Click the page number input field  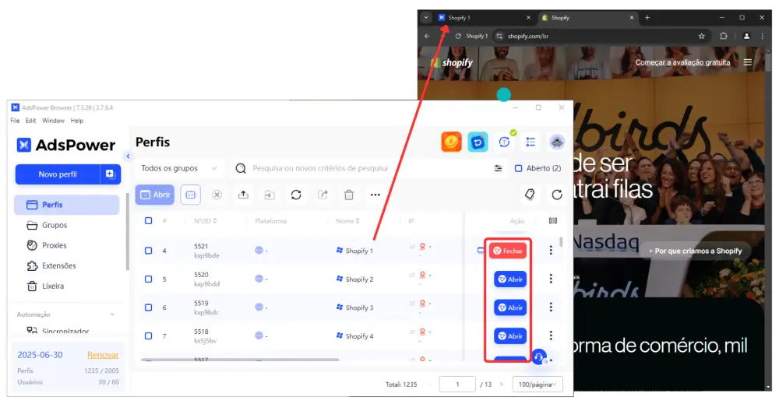click(457, 384)
